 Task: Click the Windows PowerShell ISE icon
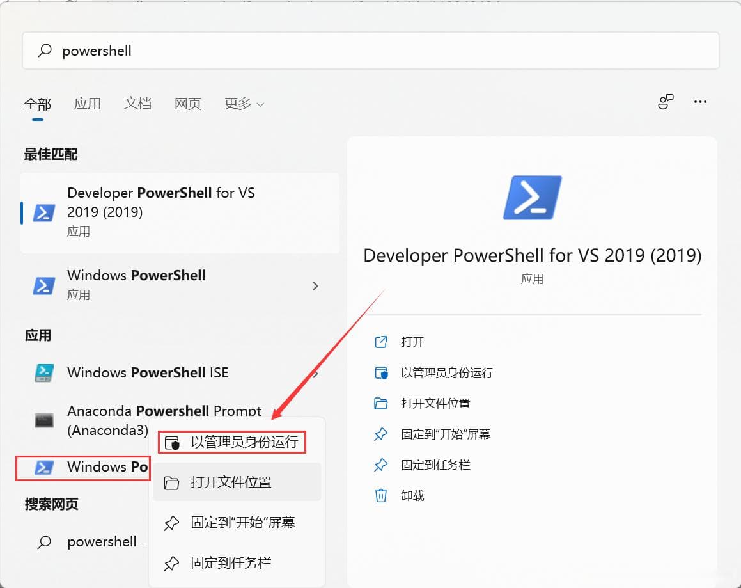tap(44, 373)
